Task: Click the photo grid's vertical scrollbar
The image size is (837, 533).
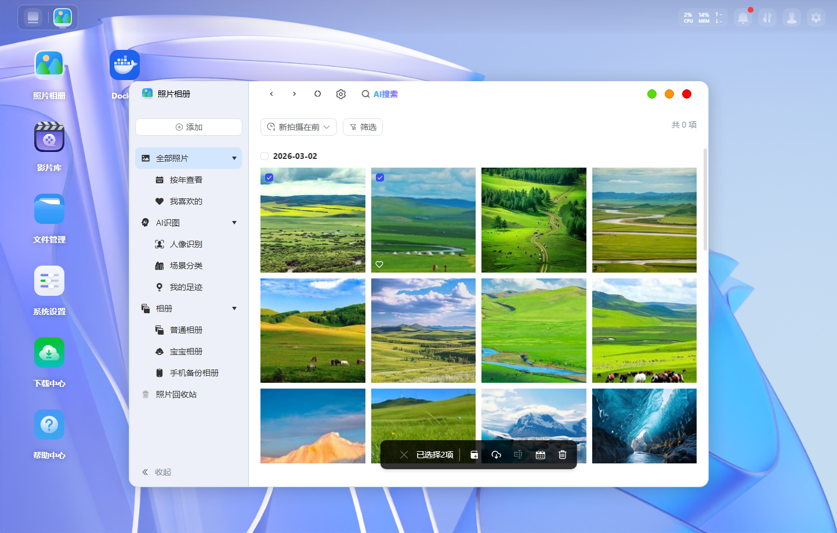Action: tap(705, 200)
